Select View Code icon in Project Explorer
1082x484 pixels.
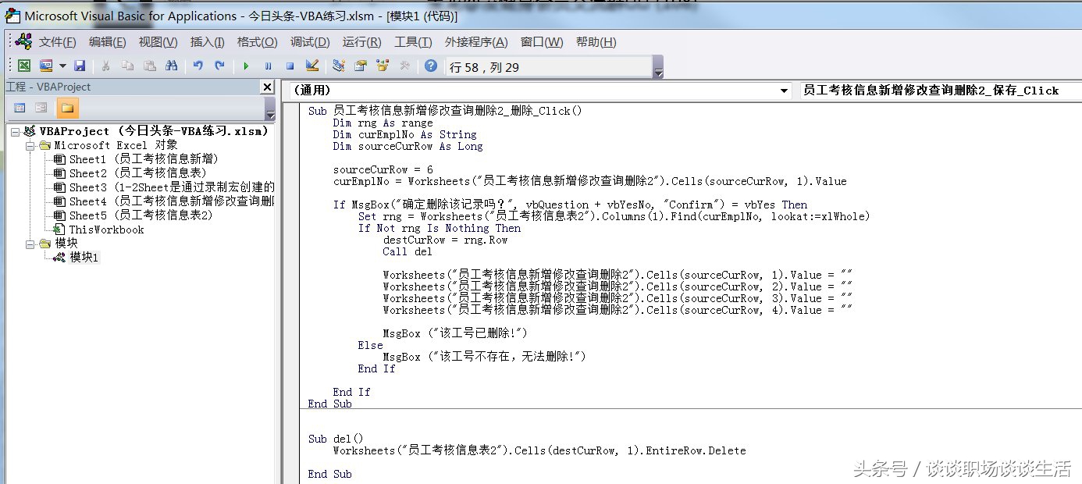point(19,106)
